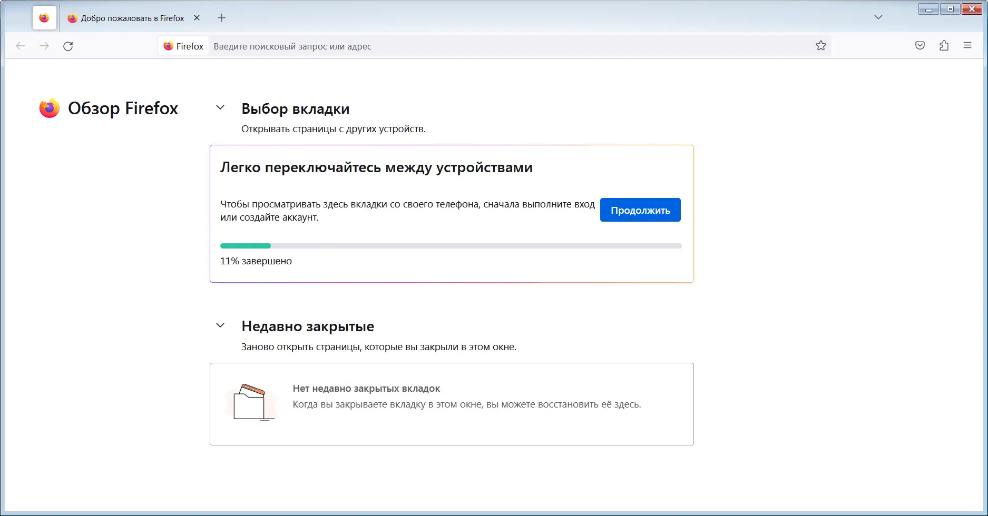Go back to the previous page
This screenshot has height=516, width=988.
click(x=20, y=46)
